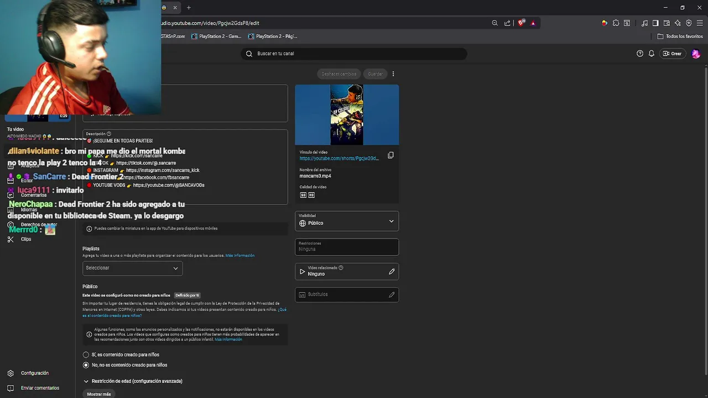
Task: Open the Leo AI sparkle icon
Action: [x=678, y=23]
